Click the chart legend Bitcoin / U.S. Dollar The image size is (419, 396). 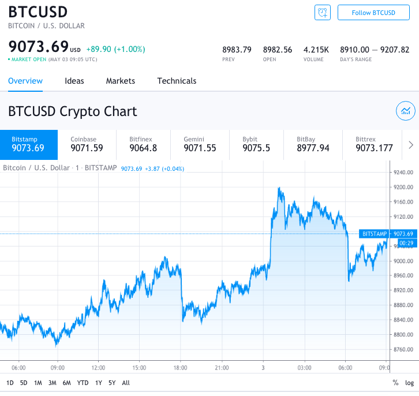(36, 168)
